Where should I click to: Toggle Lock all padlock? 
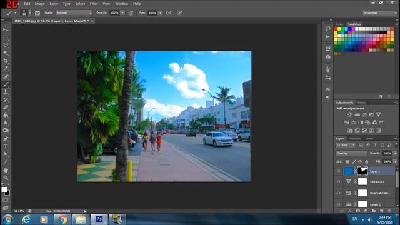367,162
